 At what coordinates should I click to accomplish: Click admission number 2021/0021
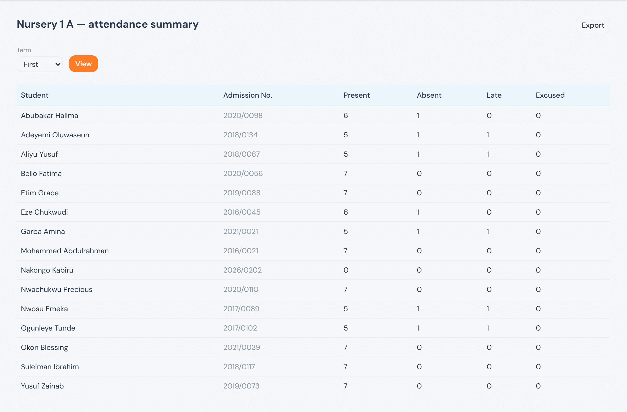(x=241, y=231)
